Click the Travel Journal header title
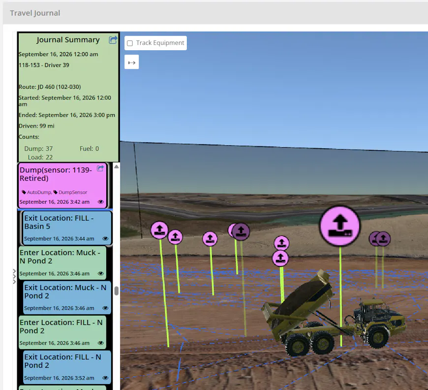The width and height of the screenshot is (428, 390). 35,13
